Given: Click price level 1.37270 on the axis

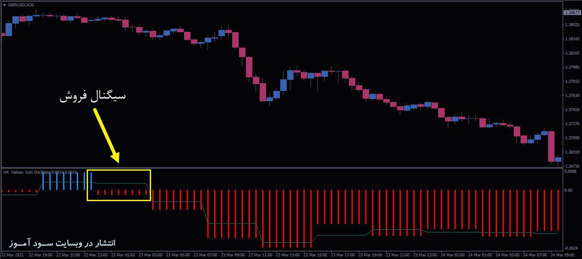Looking at the screenshot, I should (x=573, y=124).
